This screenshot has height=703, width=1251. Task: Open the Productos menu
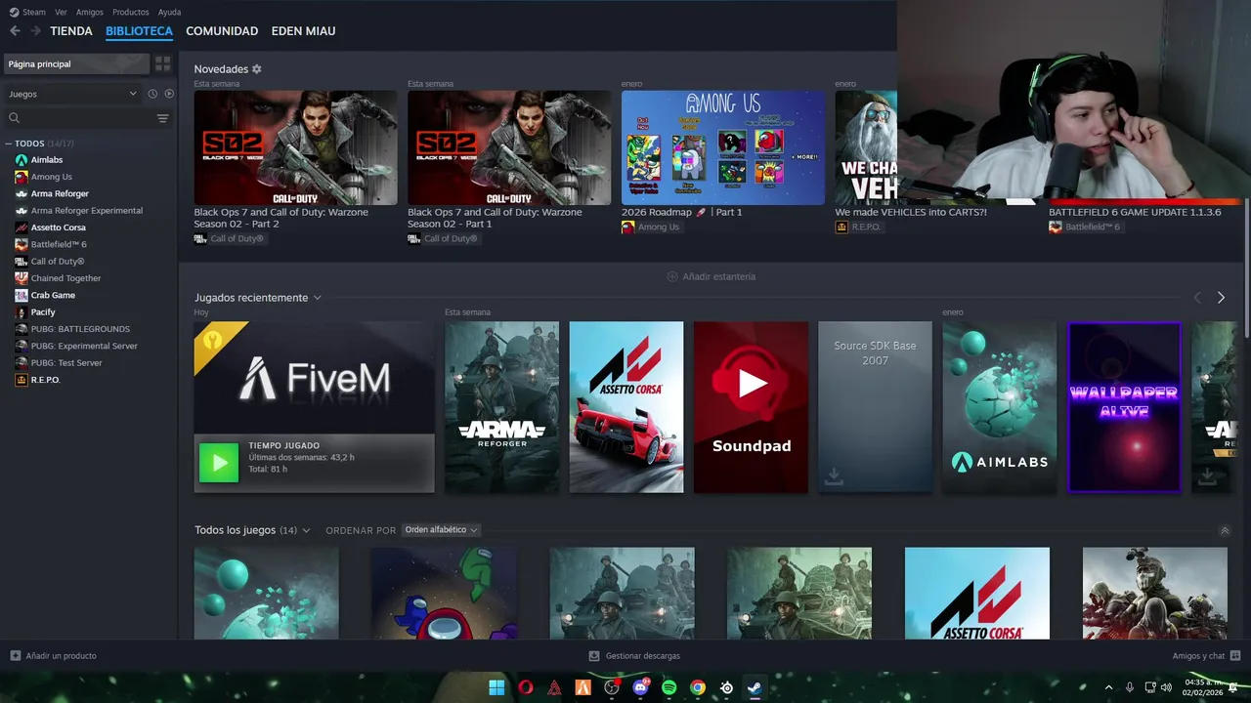[131, 12]
